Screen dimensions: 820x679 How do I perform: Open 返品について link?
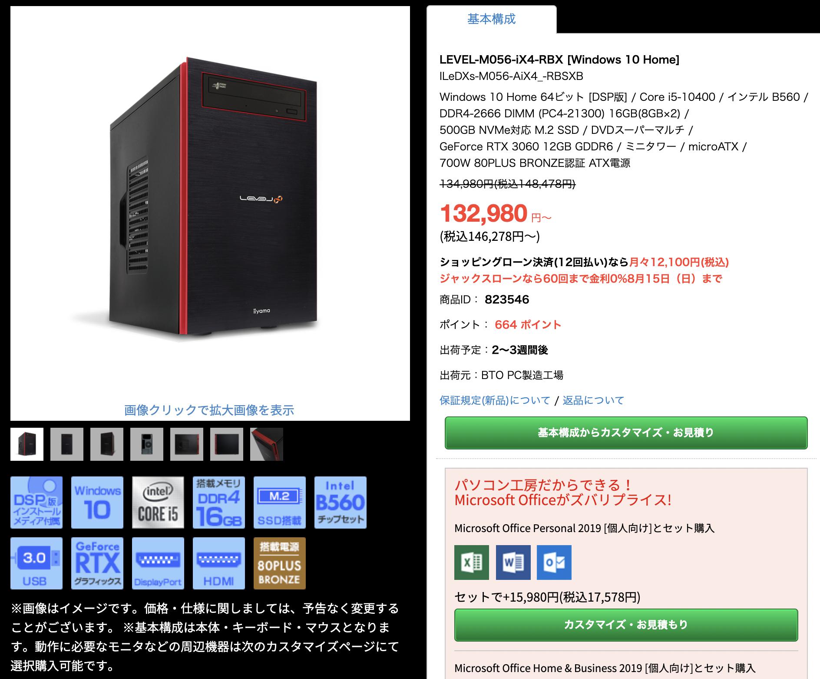pos(593,400)
